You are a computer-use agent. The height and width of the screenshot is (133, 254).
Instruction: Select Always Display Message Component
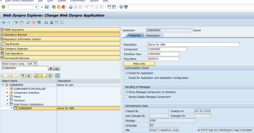pos(127,97)
